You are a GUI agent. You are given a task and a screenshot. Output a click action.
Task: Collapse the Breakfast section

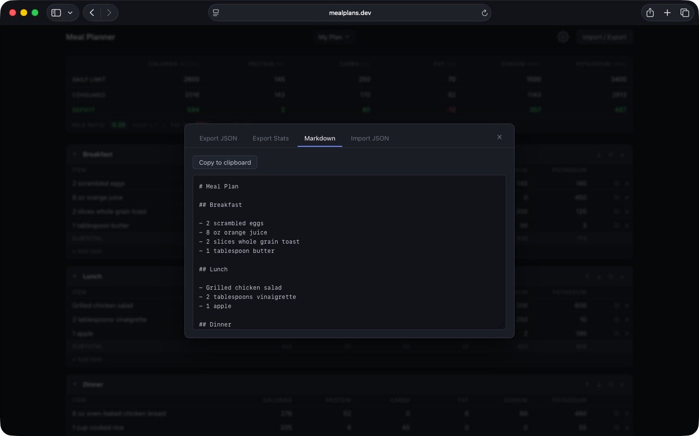click(74, 154)
